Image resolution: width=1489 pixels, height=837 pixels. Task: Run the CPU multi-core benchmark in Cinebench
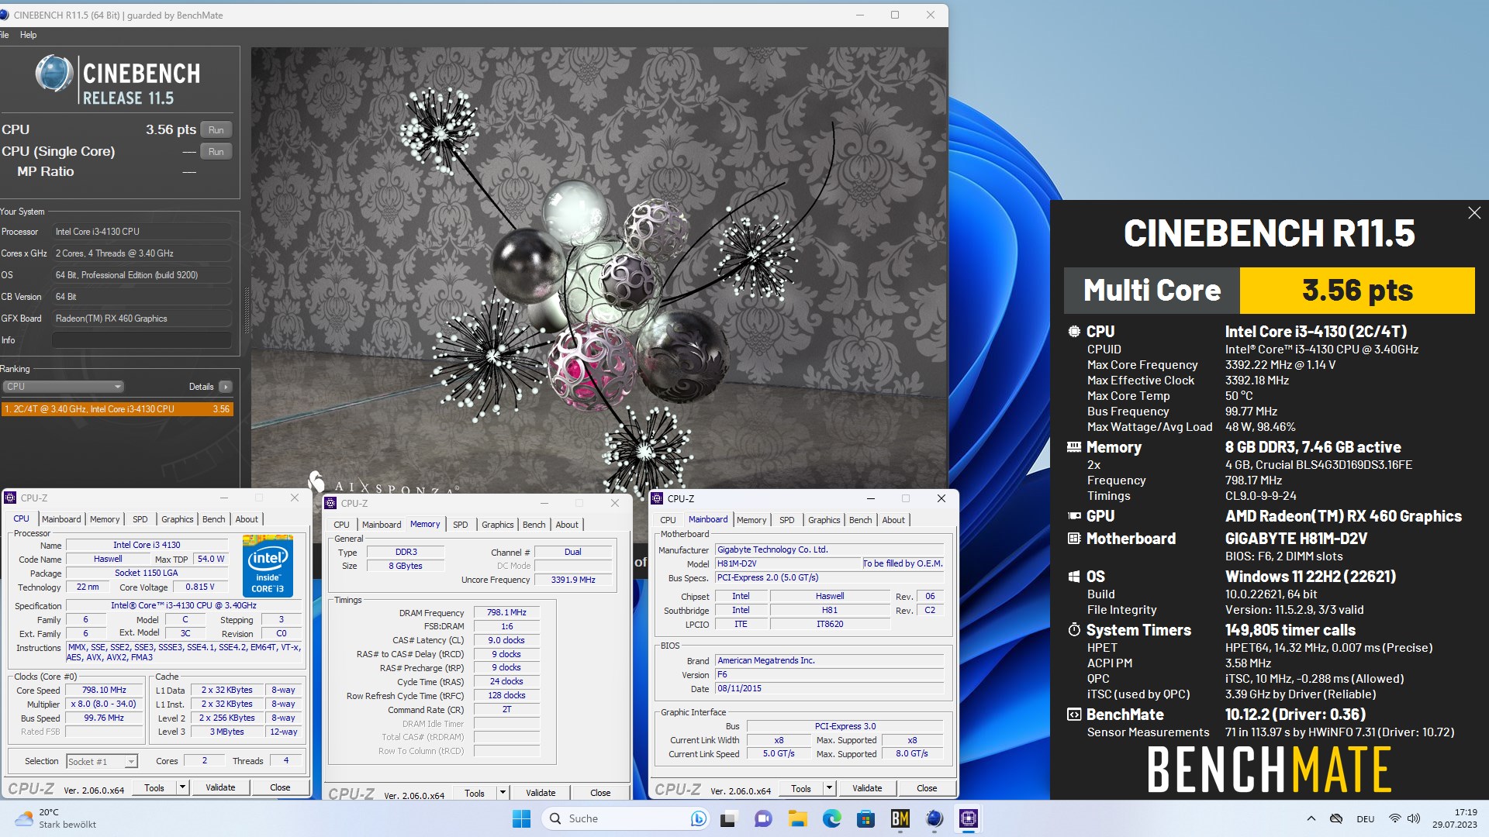216,130
